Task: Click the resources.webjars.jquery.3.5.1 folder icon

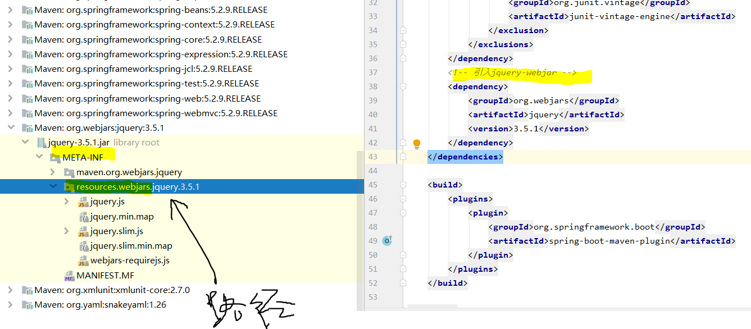Action: pos(69,186)
